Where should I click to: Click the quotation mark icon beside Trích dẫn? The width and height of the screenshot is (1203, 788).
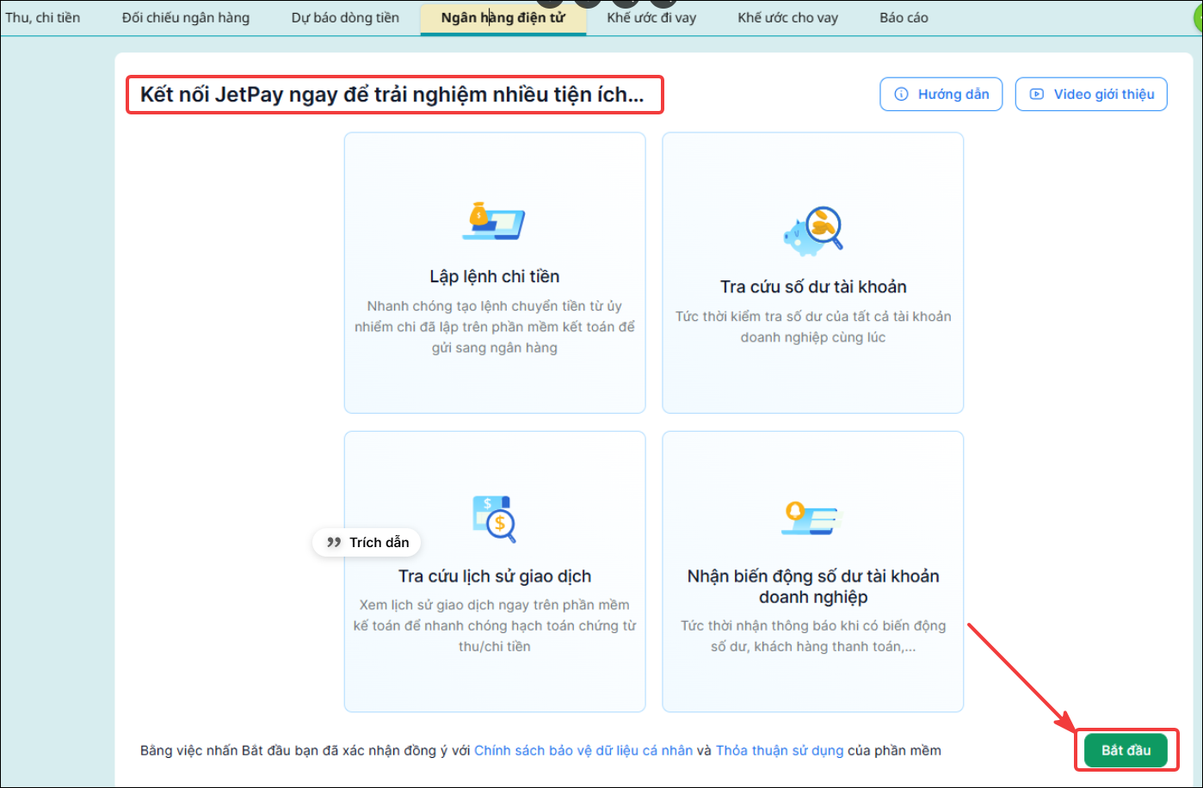pyautogui.click(x=334, y=543)
